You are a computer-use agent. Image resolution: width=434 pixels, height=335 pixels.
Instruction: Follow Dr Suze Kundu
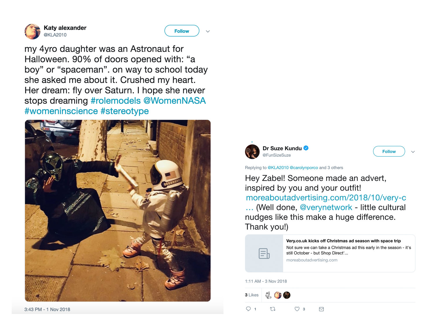coord(389,151)
